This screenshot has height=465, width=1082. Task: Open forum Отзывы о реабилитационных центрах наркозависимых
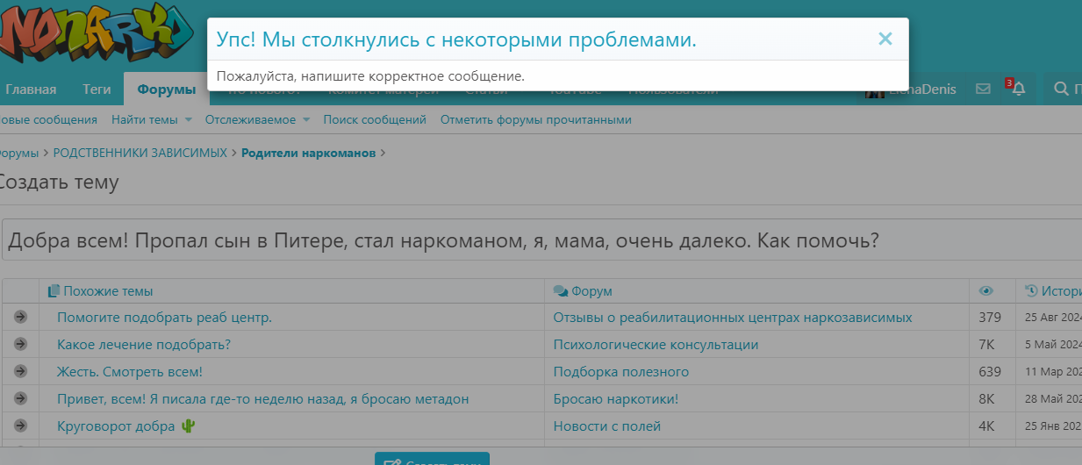[x=733, y=318]
